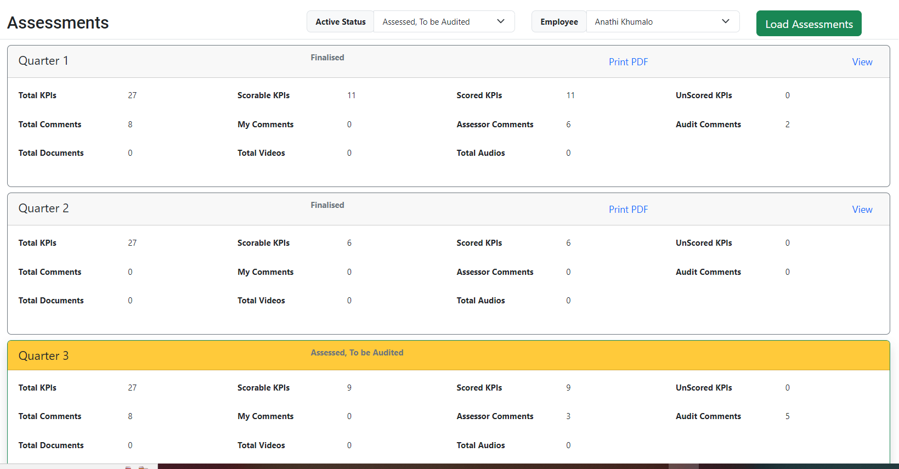Open the Active Status dropdown
899x469 pixels.
coord(443,22)
